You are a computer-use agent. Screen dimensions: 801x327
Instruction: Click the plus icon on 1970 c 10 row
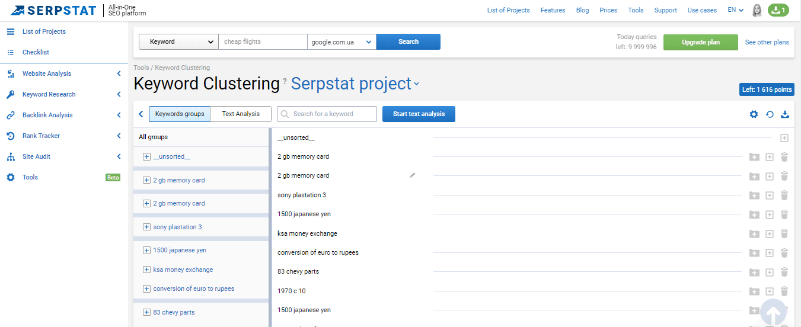pyautogui.click(x=770, y=291)
